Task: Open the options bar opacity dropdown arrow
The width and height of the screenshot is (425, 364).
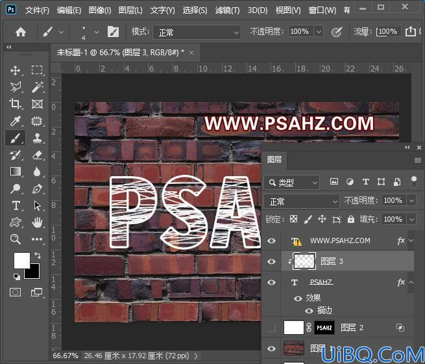Action: point(319,32)
